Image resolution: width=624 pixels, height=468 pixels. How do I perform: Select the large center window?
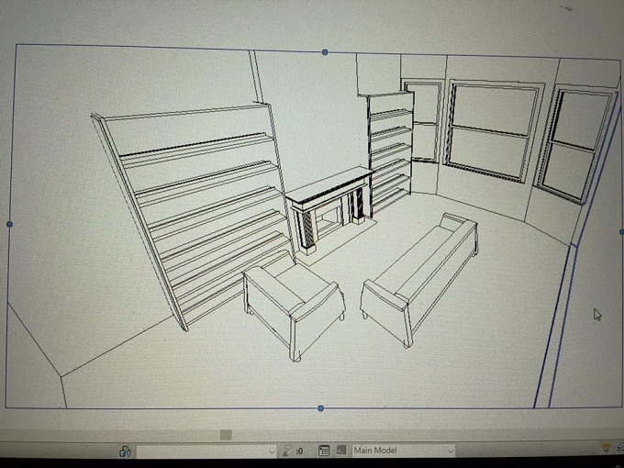click(x=494, y=131)
